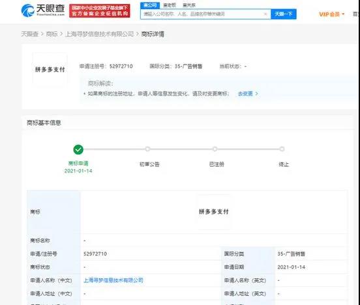
Task: Click 国际分类 35-广告销售 in header
Action: pos(176,66)
